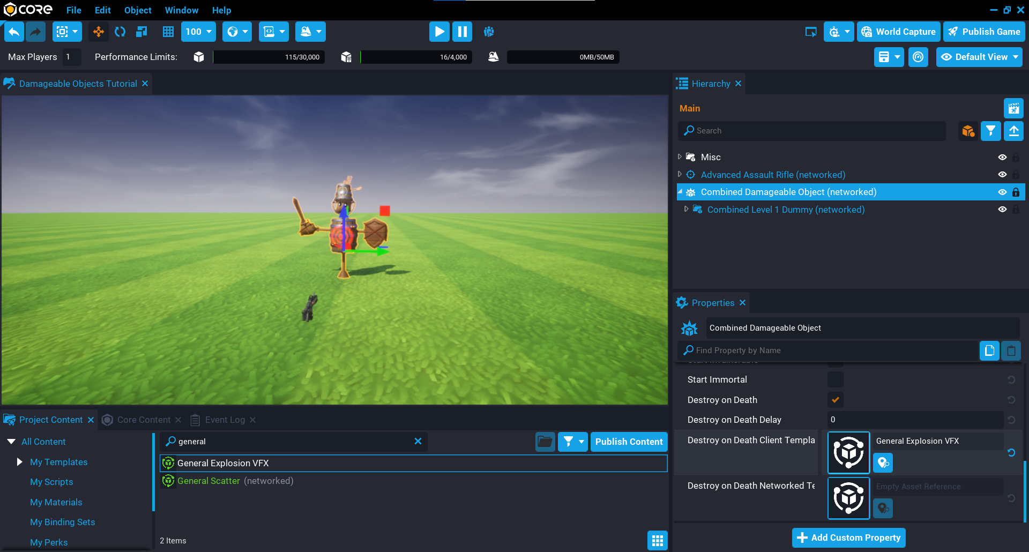Expand the My Templates tree node
Screen dimensions: 1029x552
pyautogui.click(x=20, y=462)
